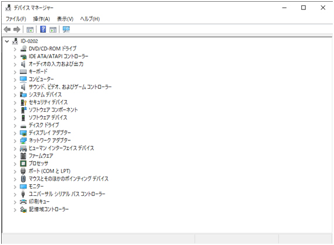
Task: Expand the ディスク ドライブ category
Action: pyautogui.click(x=15, y=126)
